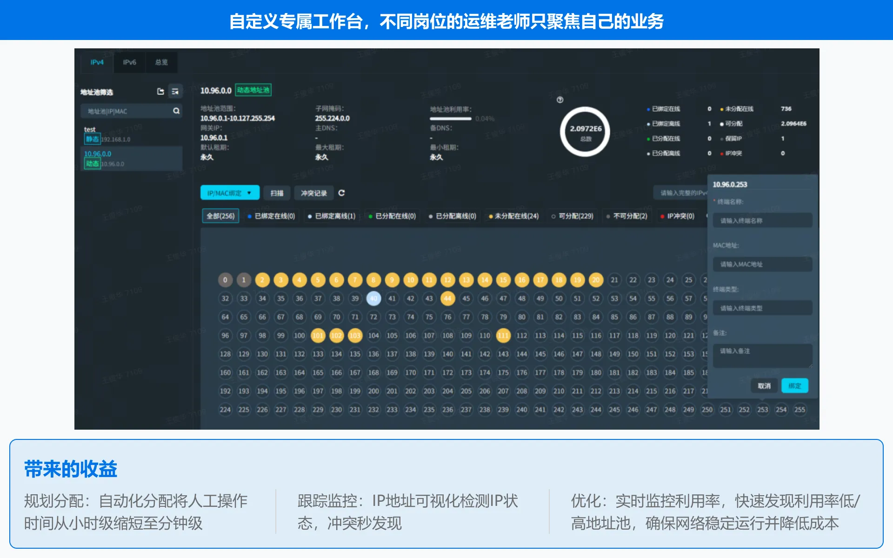This screenshot has height=558, width=893.
Task: Select IP circle 255
Action: pos(800,410)
